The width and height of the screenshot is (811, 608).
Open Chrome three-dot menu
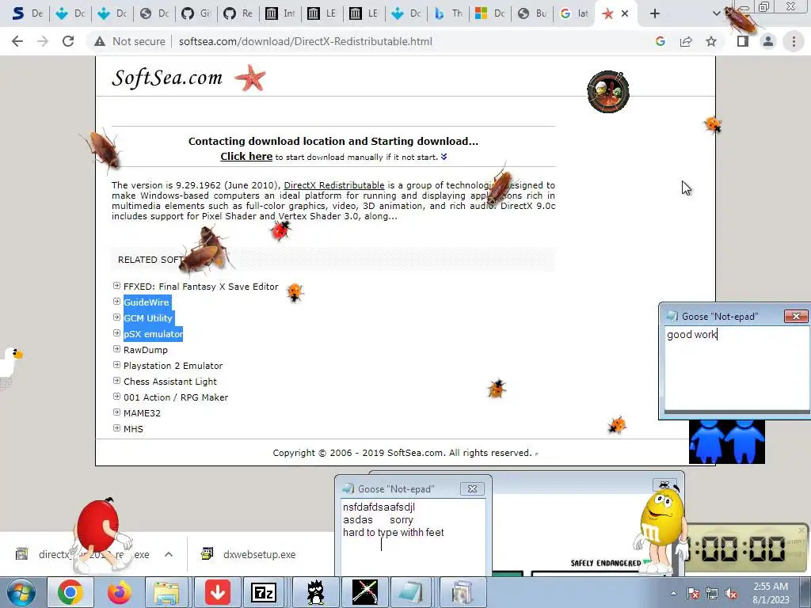click(794, 41)
